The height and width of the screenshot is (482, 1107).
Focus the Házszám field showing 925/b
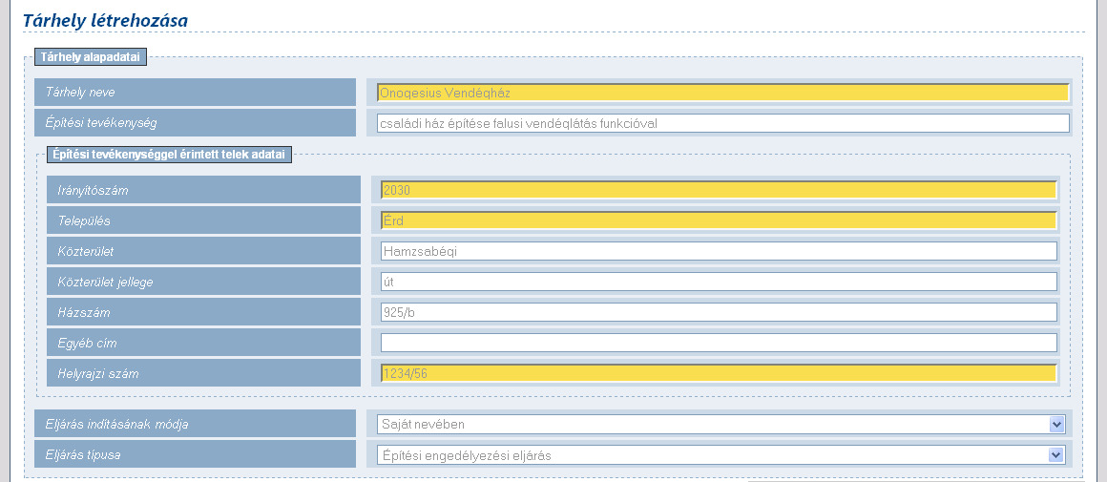719,312
